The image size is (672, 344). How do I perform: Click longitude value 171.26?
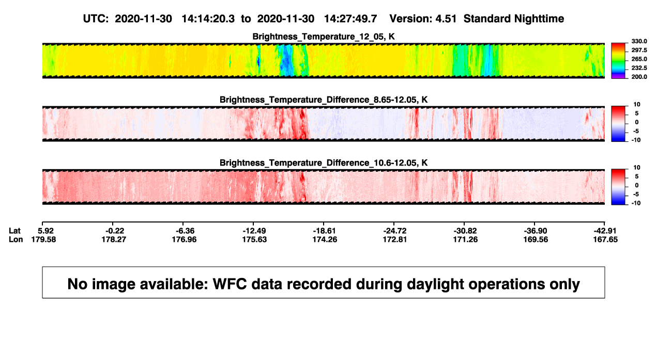tap(466, 239)
